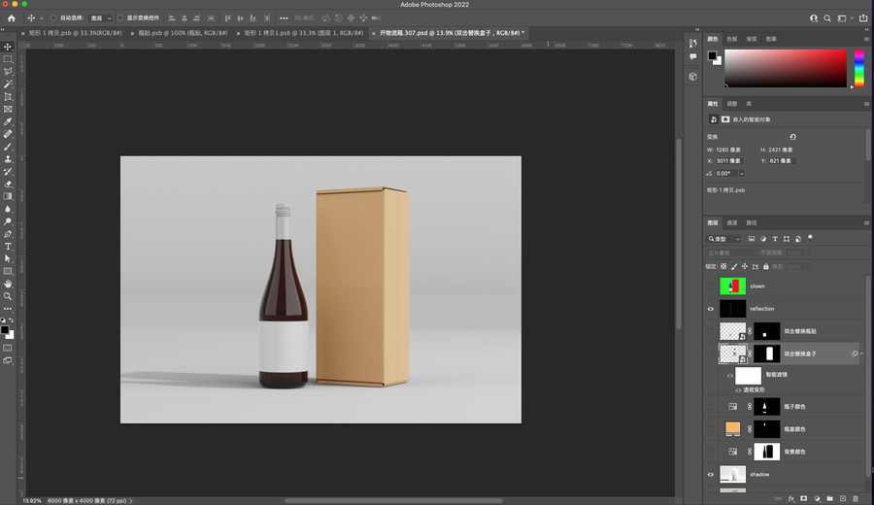Toggle visibility of 智能滤镜 smart filters

coord(729,375)
